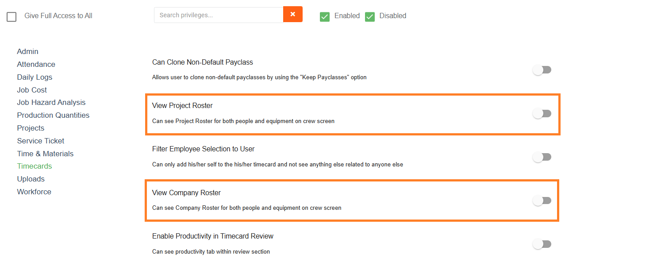661x266 pixels.
Task: Select the Attendance category
Action: (x=36, y=65)
